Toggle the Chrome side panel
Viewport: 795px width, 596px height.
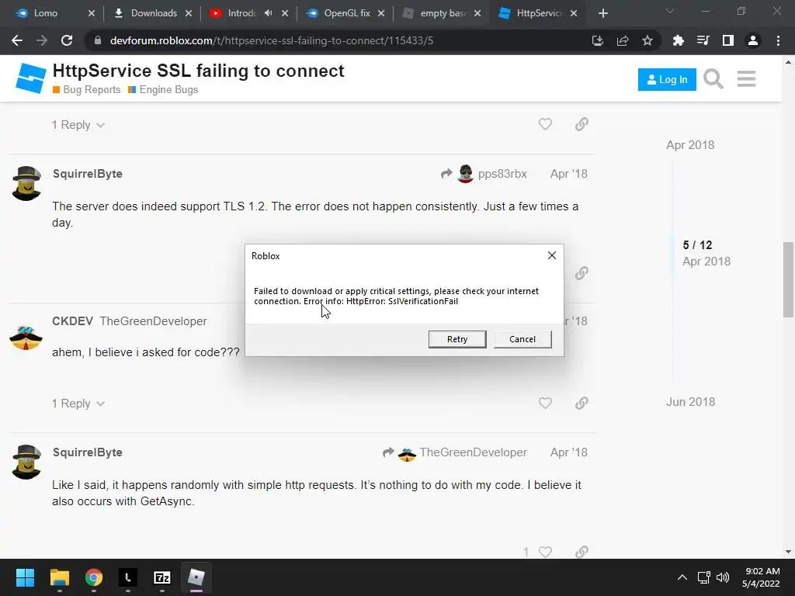pos(728,40)
